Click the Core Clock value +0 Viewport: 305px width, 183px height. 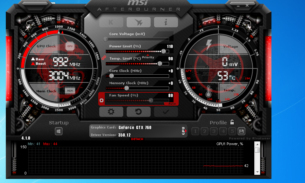170,71
